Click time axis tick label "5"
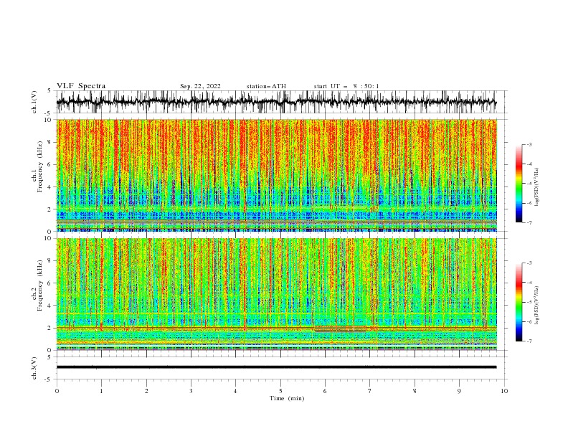The image size is (568, 439). click(x=280, y=391)
